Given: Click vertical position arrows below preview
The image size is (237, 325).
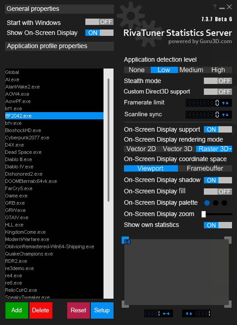Looking at the screenshot, I should click(x=189, y=314).
